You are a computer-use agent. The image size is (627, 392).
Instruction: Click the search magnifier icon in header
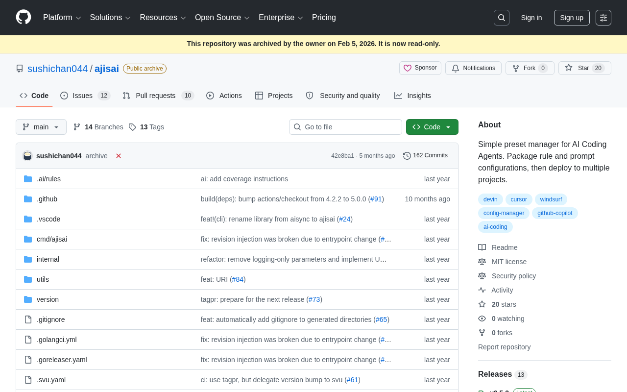[502, 18]
